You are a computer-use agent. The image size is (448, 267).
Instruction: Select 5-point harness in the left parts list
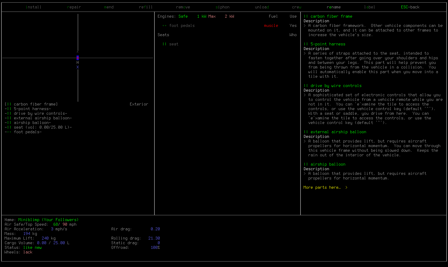pyautogui.click(x=28, y=109)
